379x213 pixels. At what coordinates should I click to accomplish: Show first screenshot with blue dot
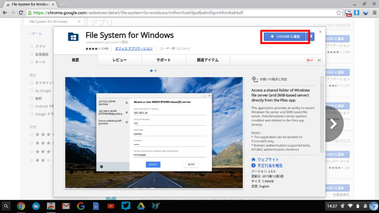151,71
